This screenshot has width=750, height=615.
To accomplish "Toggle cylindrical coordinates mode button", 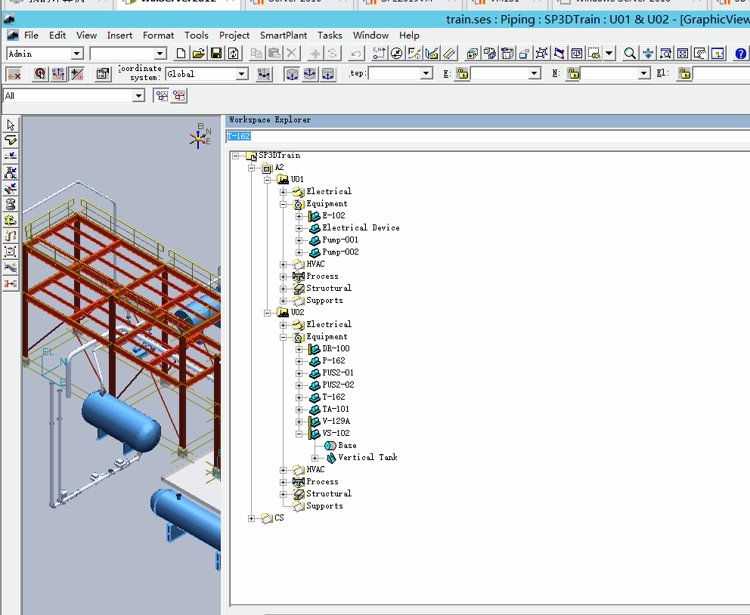I will coord(327,74).
